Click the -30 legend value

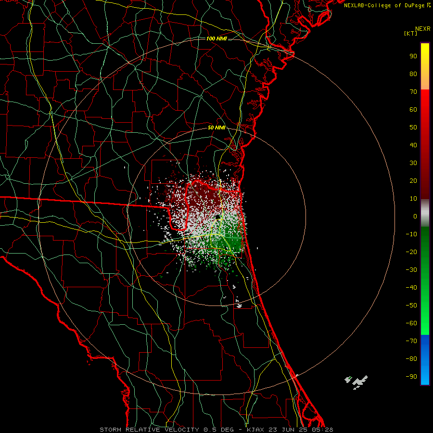click(411, 270)
